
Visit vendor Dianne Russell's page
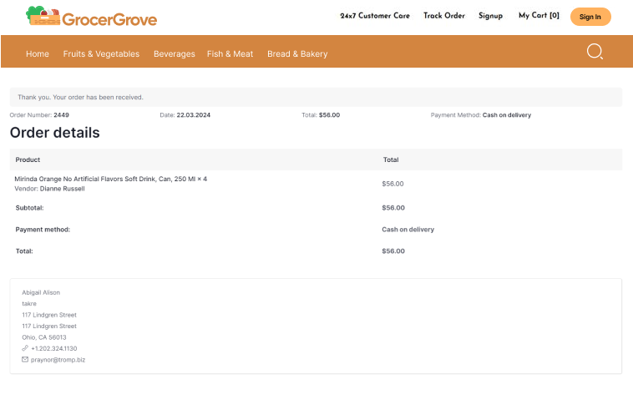pyautogui.click(x=62, y=189)
